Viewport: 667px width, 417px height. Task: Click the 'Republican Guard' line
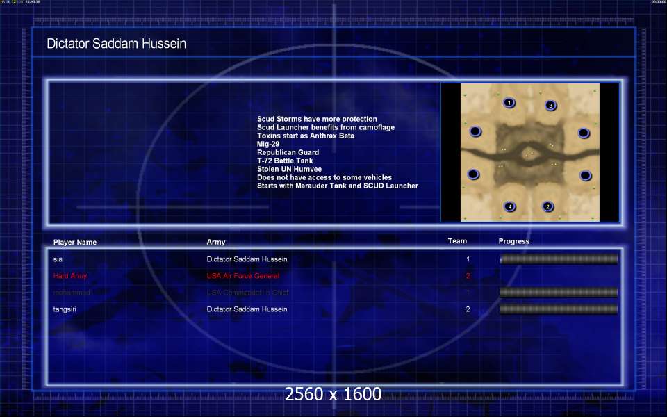288,152
